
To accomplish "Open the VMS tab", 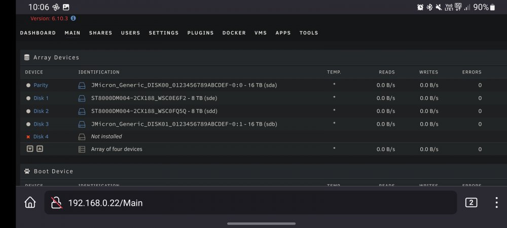I will click(x=261, y=33).
